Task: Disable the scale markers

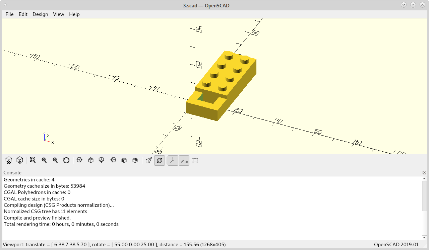Action: point(184,160)
